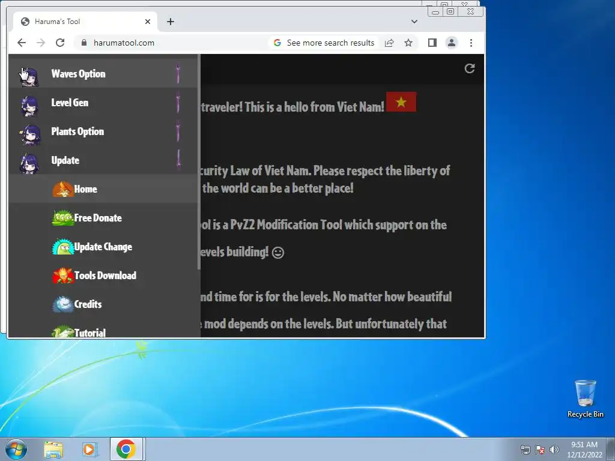Close the Haruma's Tool tab
Image resolution: width=615 pixels, height=461 pixels.
[148, 22]
